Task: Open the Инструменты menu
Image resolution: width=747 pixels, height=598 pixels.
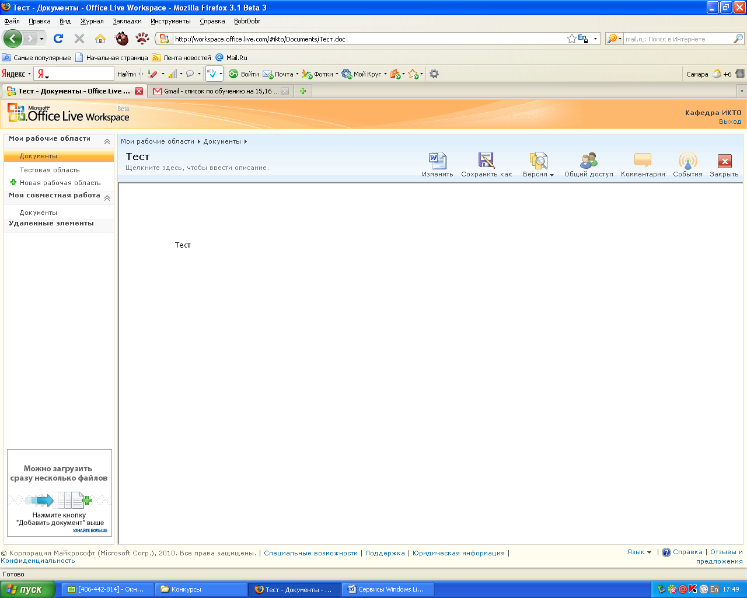Action: click(170, 21)
